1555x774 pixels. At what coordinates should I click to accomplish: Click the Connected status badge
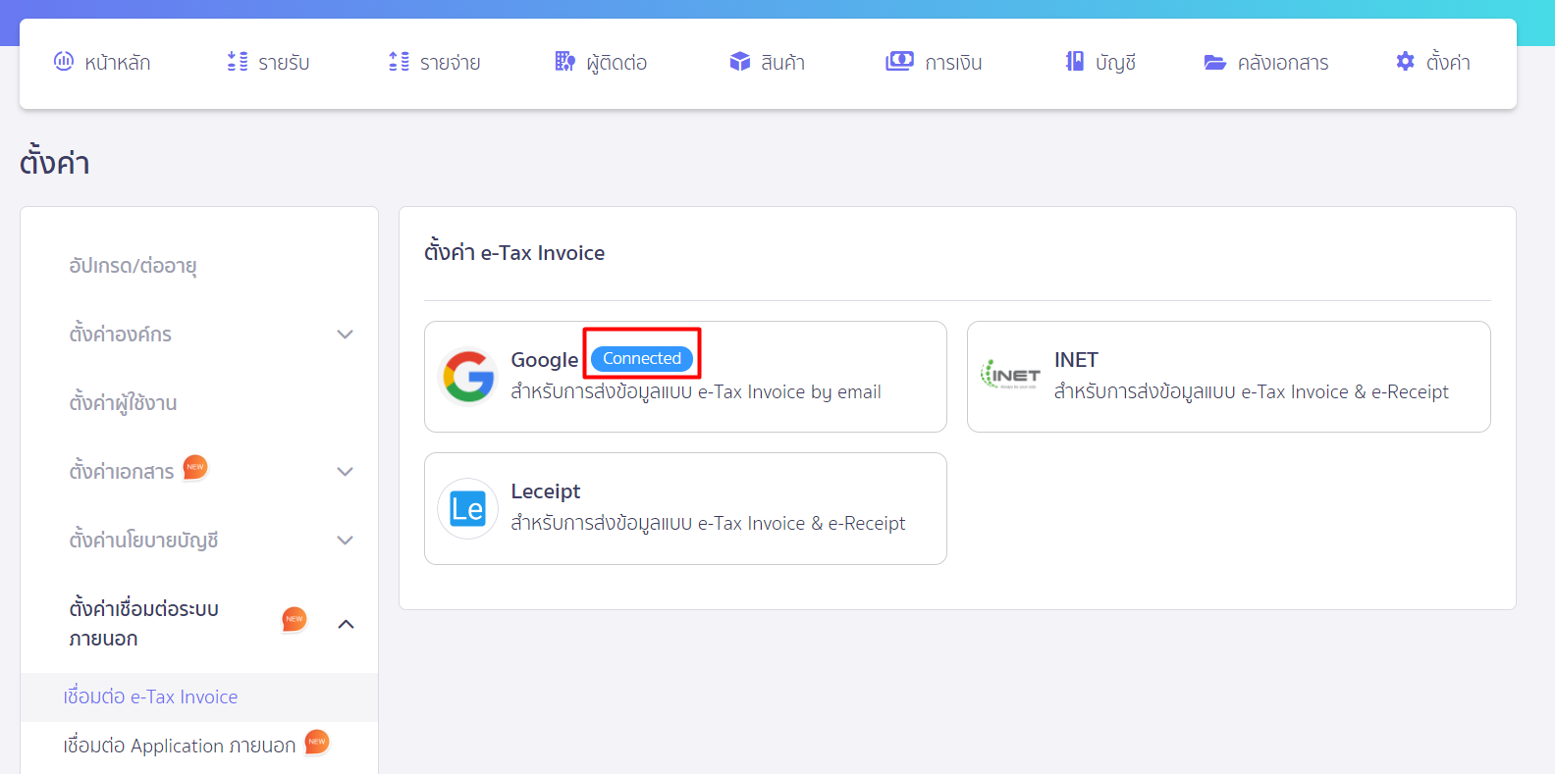tap(642, 359)
